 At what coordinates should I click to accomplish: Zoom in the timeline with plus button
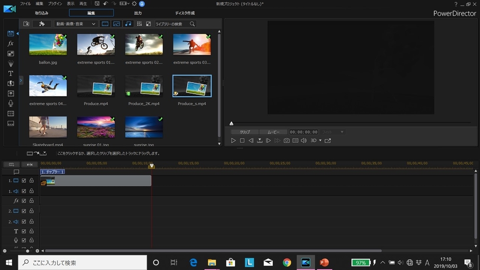point(37,251)
